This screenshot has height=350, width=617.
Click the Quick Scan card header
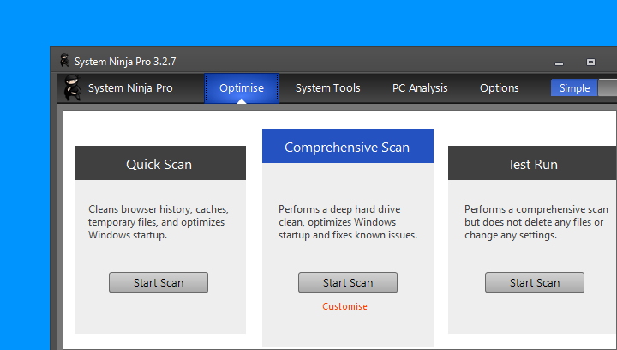pyautogui.click(x=160, y=163)
